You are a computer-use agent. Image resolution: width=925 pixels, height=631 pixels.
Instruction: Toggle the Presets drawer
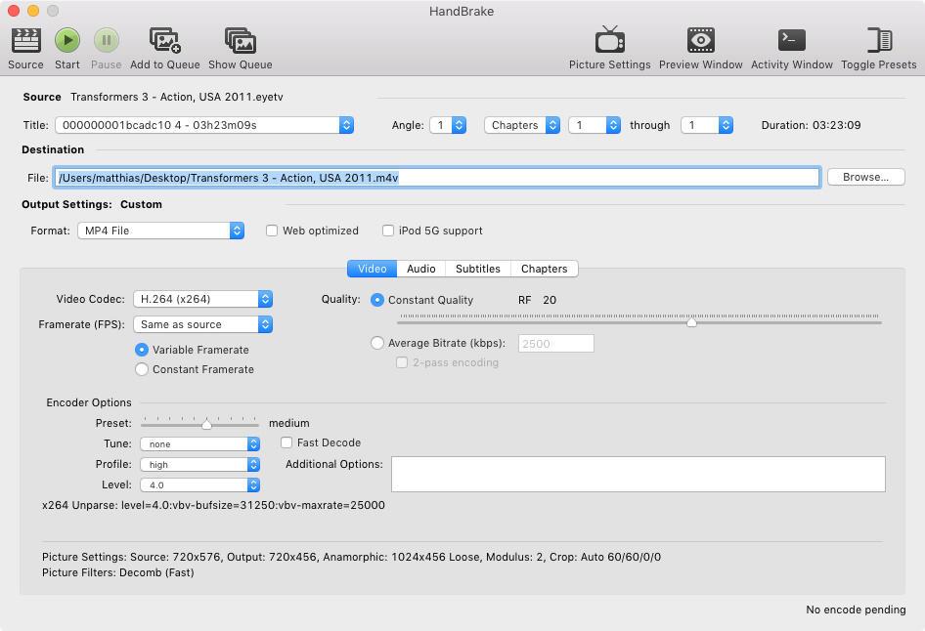[x=877, y=44]
